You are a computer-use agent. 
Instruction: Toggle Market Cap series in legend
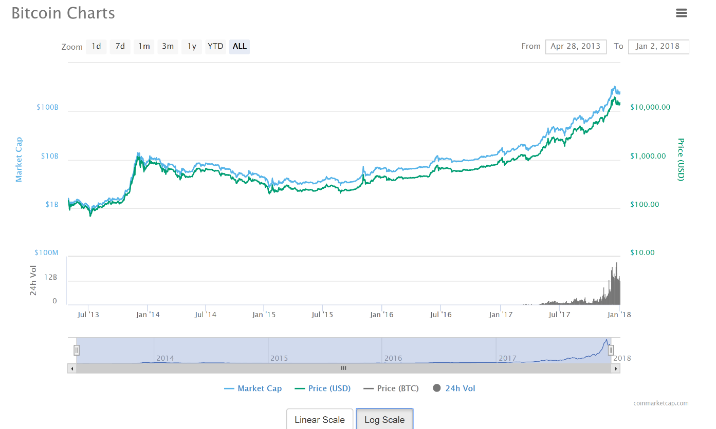(x=253, y=388)
